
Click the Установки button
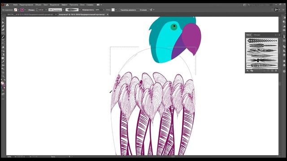pyautogui.click(x=143, y=10)
